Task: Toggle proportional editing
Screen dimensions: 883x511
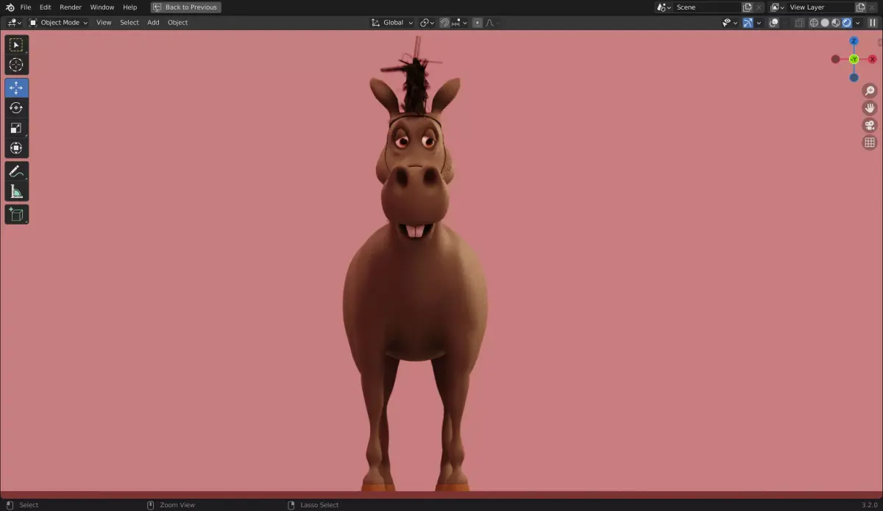Action: (478, 23)
